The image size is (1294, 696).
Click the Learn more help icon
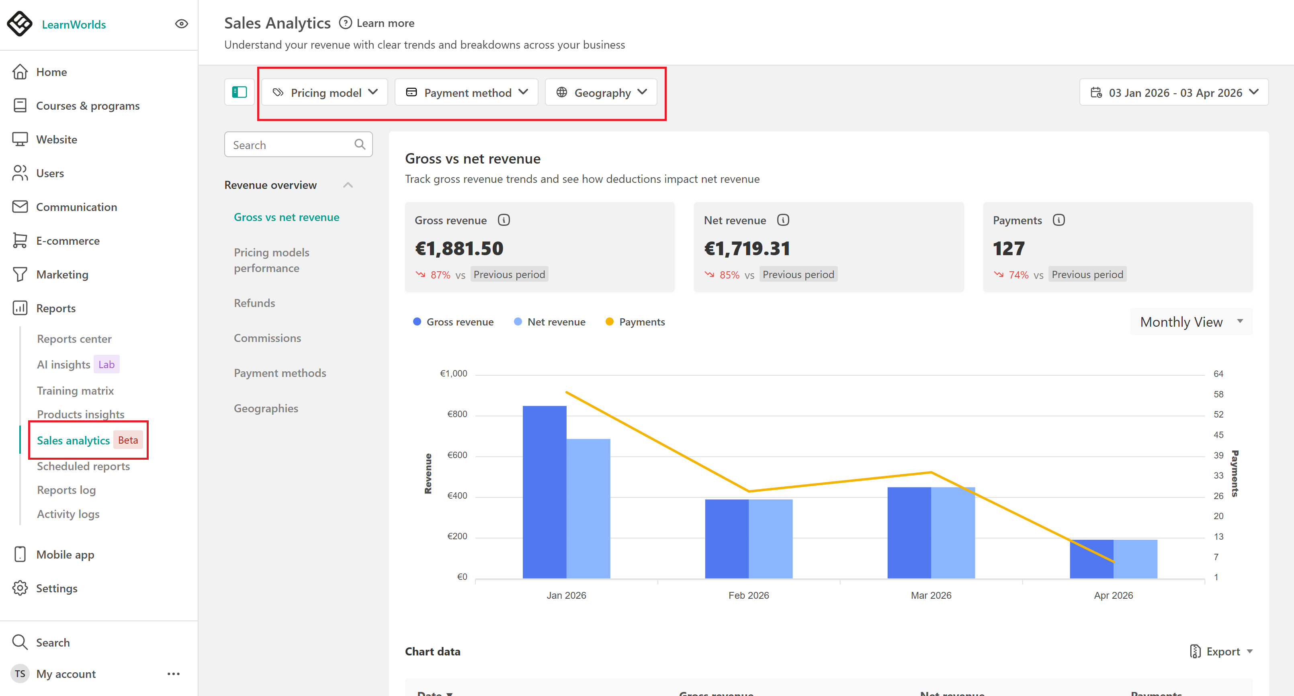pyautogui.click(x=346, y=23)
